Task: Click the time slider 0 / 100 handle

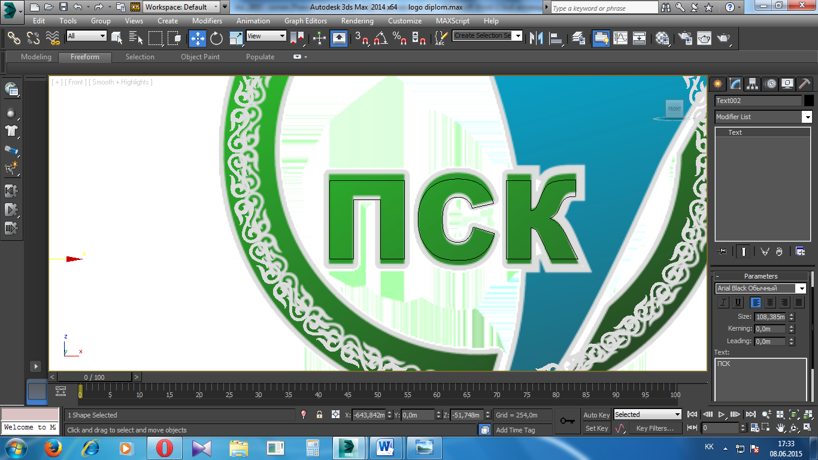Action: (94, 377)
